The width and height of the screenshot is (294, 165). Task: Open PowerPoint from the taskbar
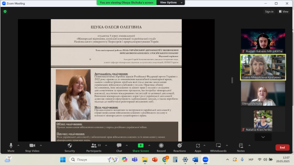(155, 159)
